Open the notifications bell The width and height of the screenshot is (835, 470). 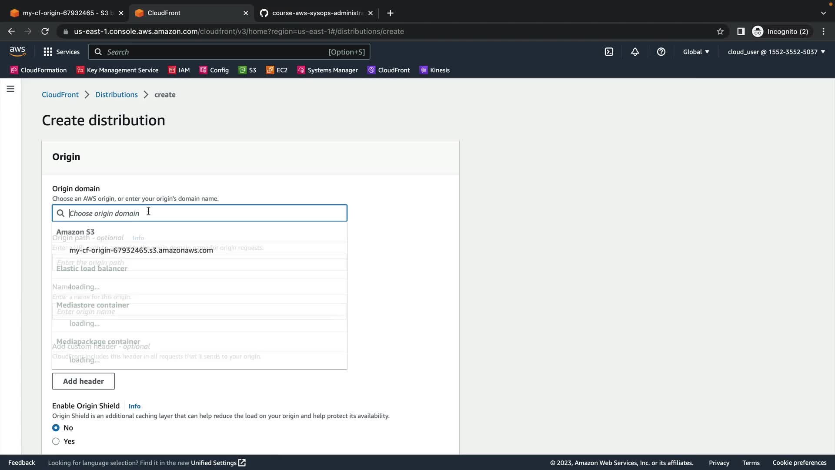(635, 52)
